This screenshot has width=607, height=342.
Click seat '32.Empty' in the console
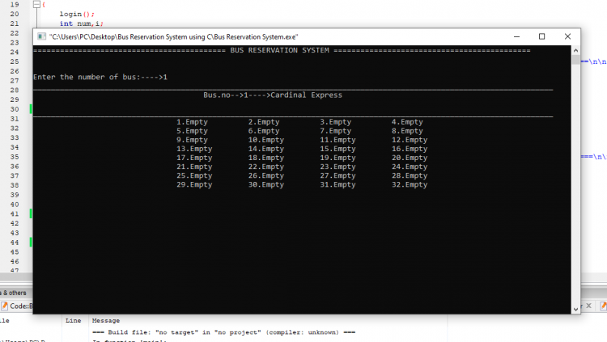[410, 185]
